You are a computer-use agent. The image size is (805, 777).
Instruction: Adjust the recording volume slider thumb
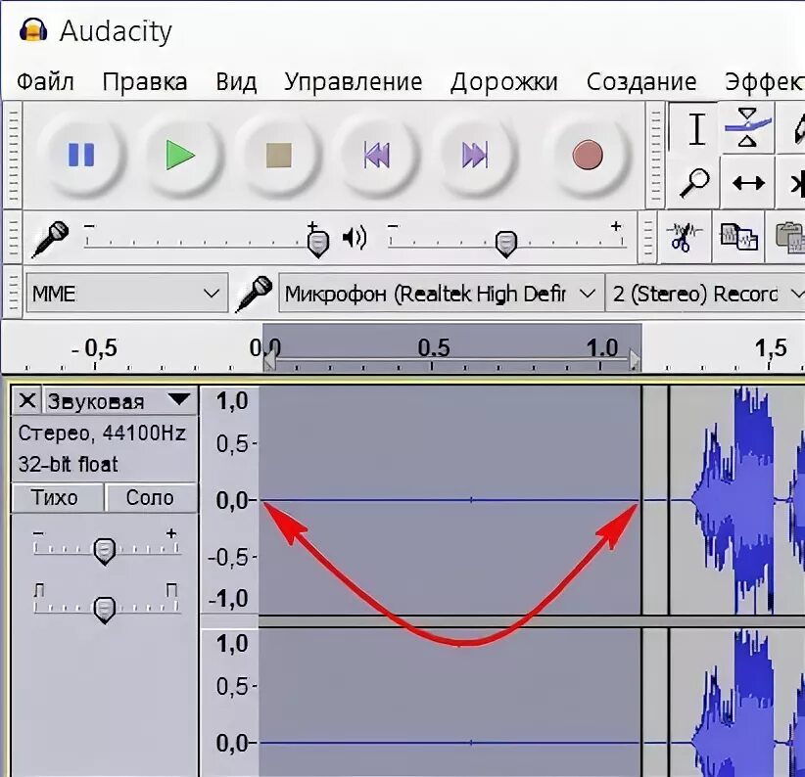point(318,243)
